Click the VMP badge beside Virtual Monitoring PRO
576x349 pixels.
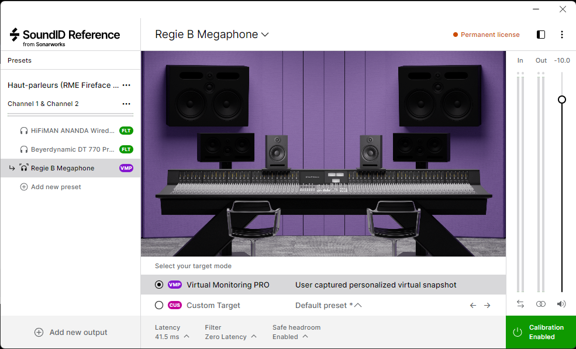(175, 285)
